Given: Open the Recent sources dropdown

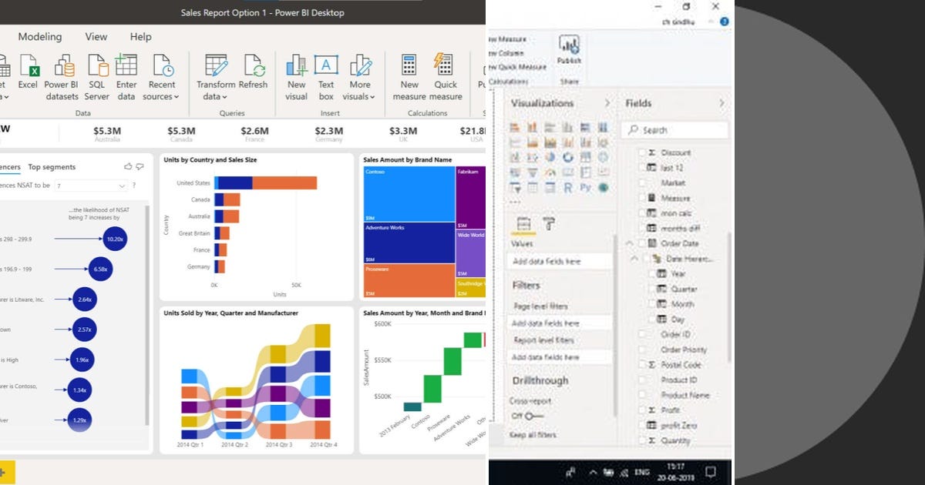Looking at the screenshot, I should [161, 85].
